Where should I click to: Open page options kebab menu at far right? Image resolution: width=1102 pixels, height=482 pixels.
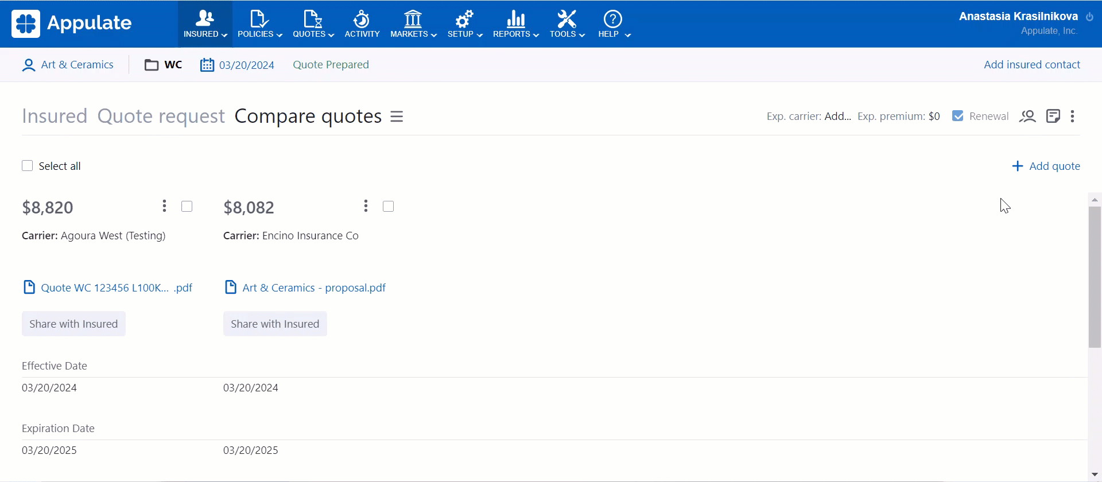[1072, 116]
